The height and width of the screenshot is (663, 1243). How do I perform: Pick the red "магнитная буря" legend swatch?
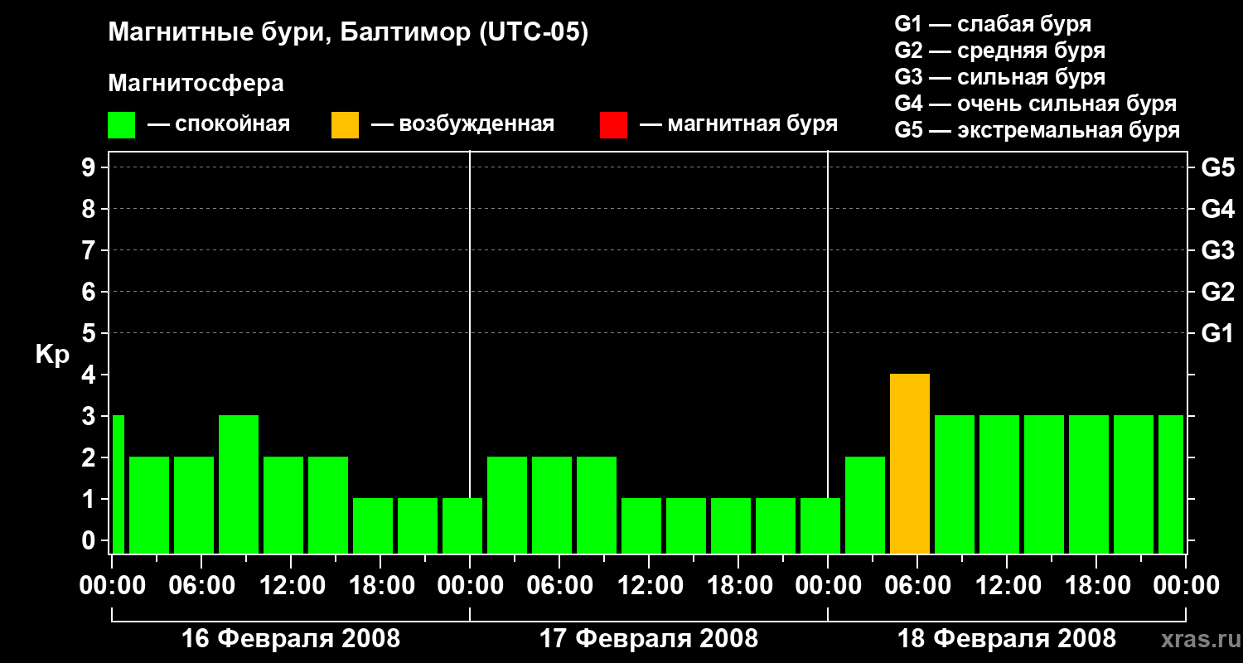pyautogui.click(x=613, y=125)
